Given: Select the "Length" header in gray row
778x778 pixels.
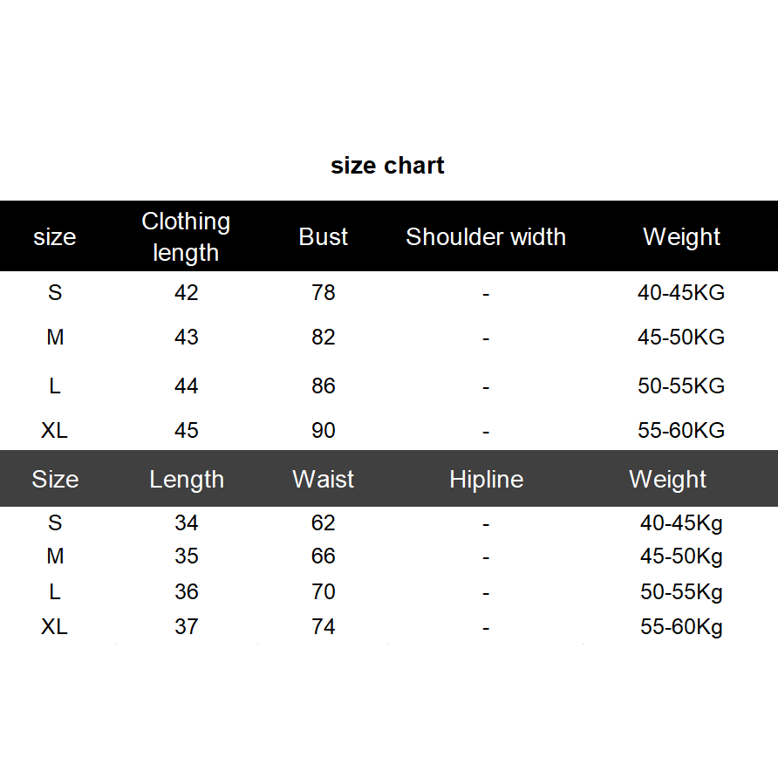Looking at the screenshot, I should point(187,479).
